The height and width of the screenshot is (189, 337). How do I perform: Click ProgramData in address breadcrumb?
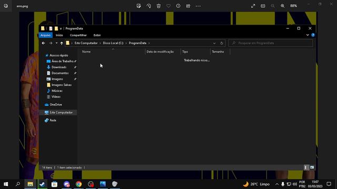(137, 43)
